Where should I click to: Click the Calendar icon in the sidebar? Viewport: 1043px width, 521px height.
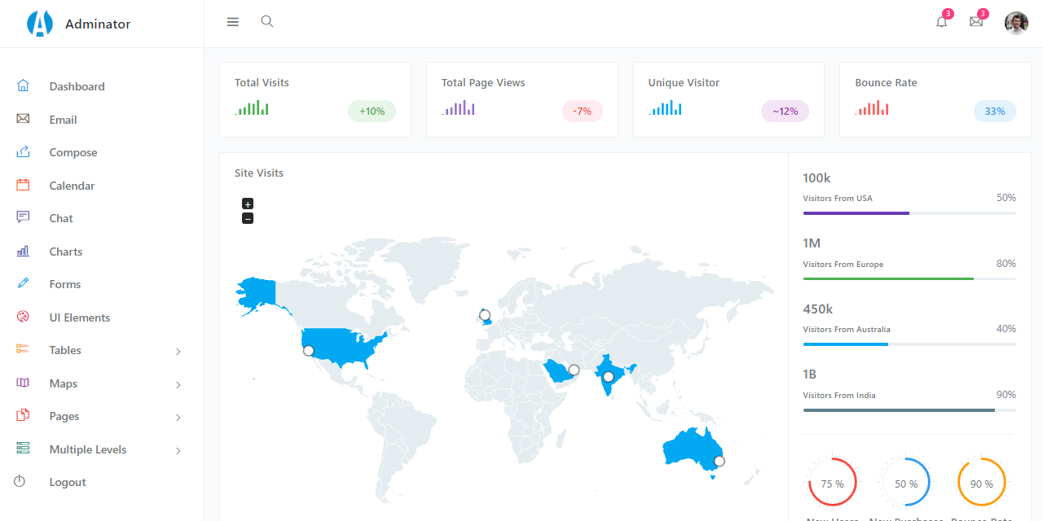coord(23,185)
